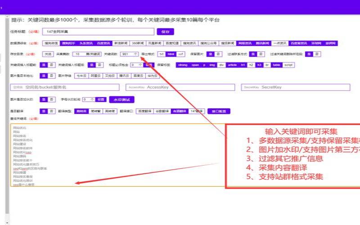Enable the 新浪新闻 data source
Image resolution: width=360 pixels, height=225 pixels.
(x=121, y=43)
